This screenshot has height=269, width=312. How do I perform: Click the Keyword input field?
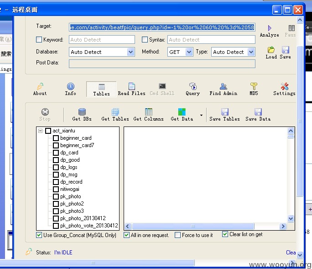pos(102,40)
